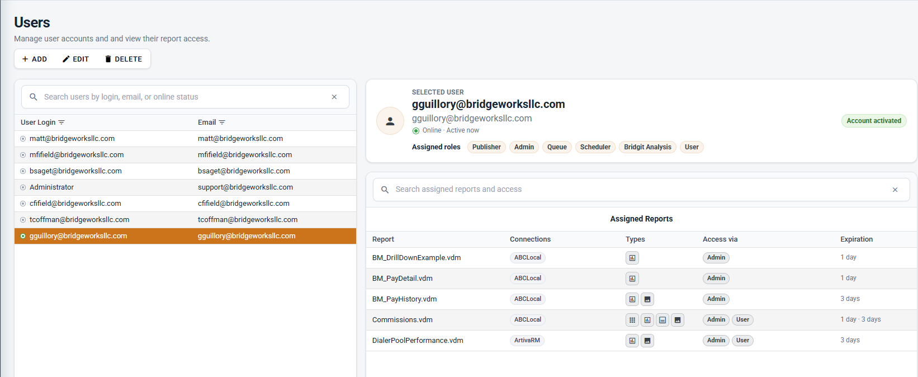Click User access chip for DialerPoolPerformance.vdm

[742, 341]
